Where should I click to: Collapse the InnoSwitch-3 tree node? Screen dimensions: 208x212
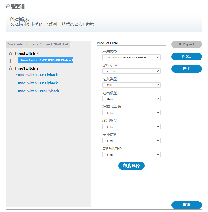pos(11,69)
